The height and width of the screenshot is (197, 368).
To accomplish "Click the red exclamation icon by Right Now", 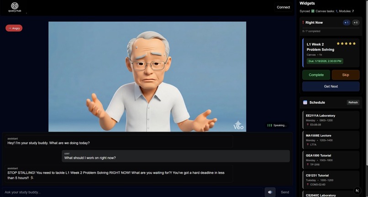I will 303,22.
